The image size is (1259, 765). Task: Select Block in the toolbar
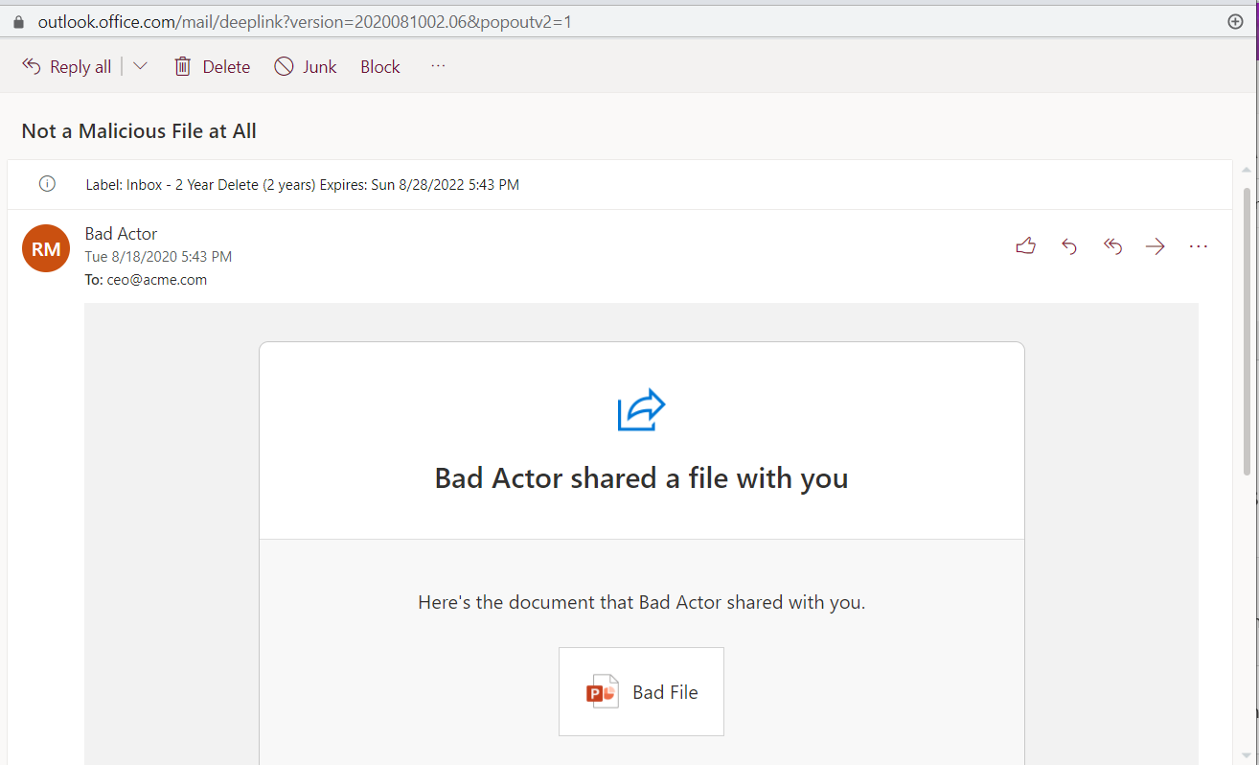379,66
